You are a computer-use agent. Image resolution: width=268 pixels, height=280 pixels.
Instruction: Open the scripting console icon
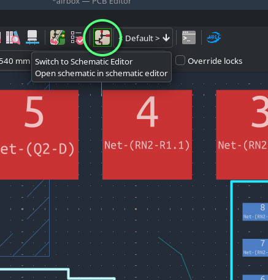189,37
